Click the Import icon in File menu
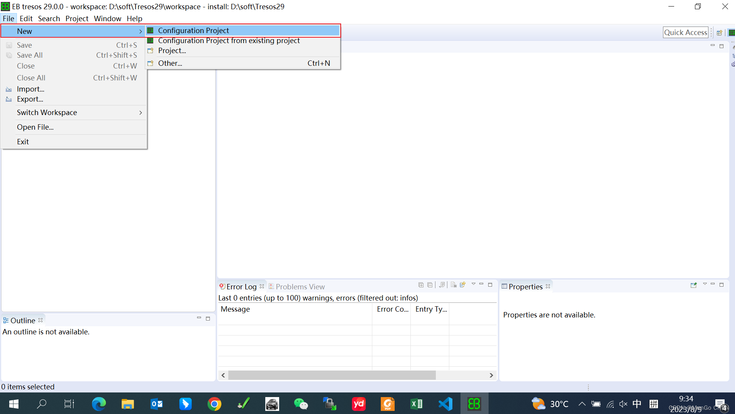735x414 pixels. tap(9, 89)
